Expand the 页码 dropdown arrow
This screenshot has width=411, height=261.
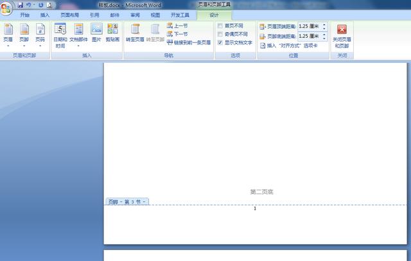tap(40, 46)
